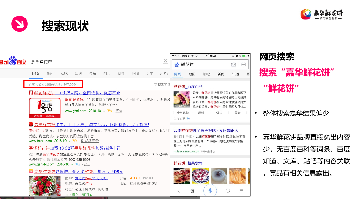Click the Baidu logo in desktop search
Viewport: 353px width, 199px height.
(x=13, y=61)
